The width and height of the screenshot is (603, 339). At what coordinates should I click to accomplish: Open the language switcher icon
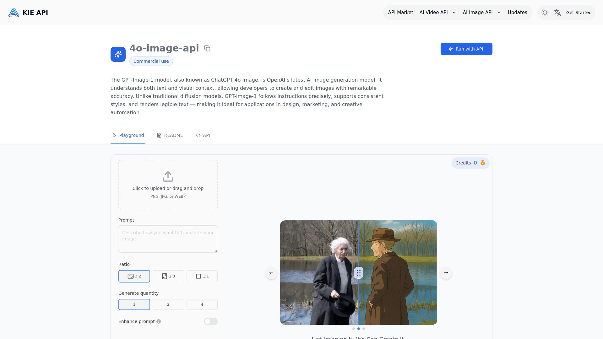[558, 13]
